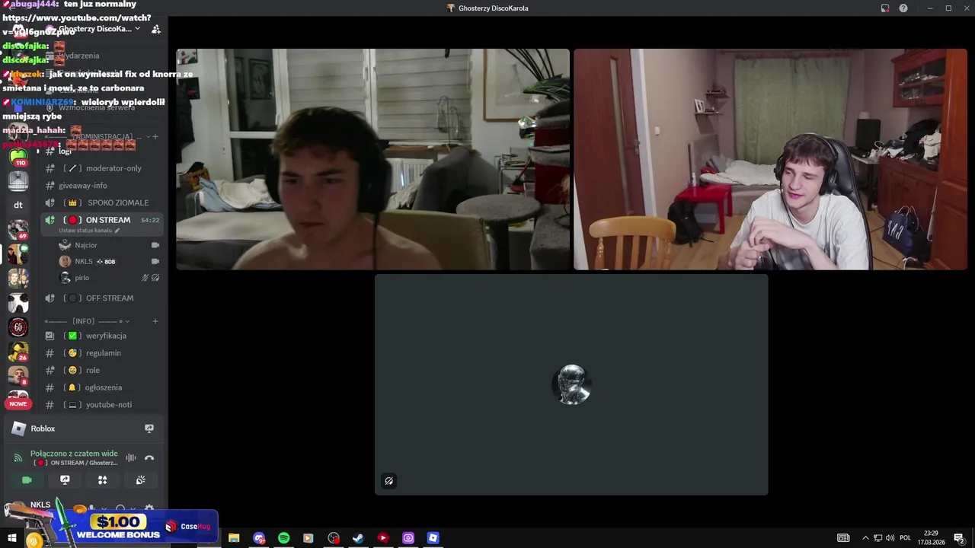Show hidden system tray icons
Image resolution: width=975 pixels, height=548 pixels.
click(865, 538)
